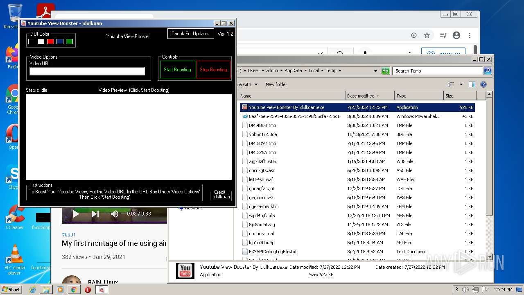
Task: Open the Chrome profile avatar icon
Action: 456,35
